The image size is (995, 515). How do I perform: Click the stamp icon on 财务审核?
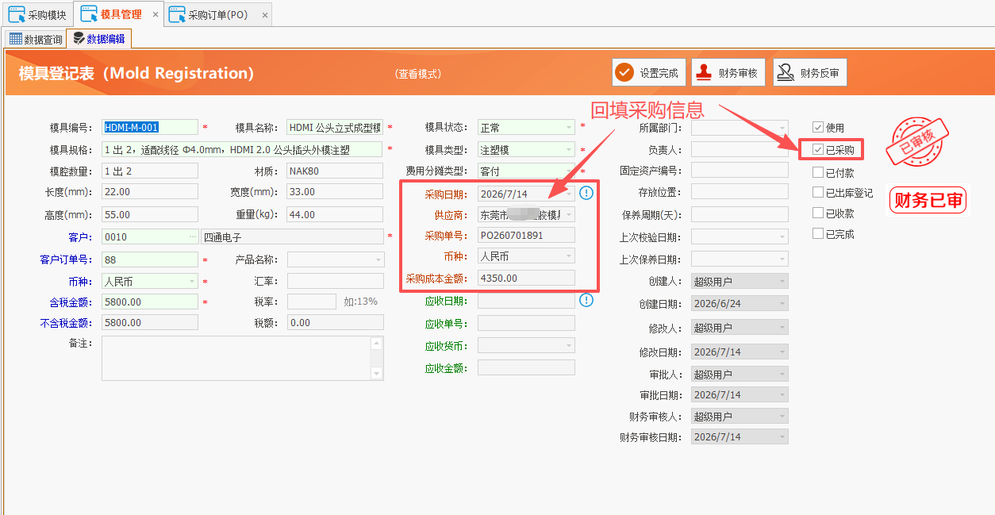click(704, 72)
